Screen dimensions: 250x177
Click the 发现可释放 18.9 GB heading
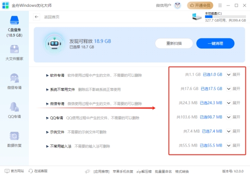[x=90, y=41]
